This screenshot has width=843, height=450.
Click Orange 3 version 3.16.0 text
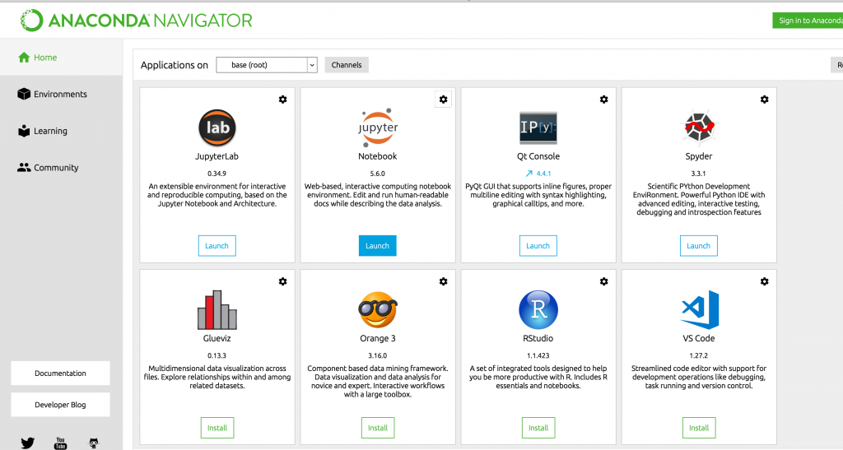(377, 355)
